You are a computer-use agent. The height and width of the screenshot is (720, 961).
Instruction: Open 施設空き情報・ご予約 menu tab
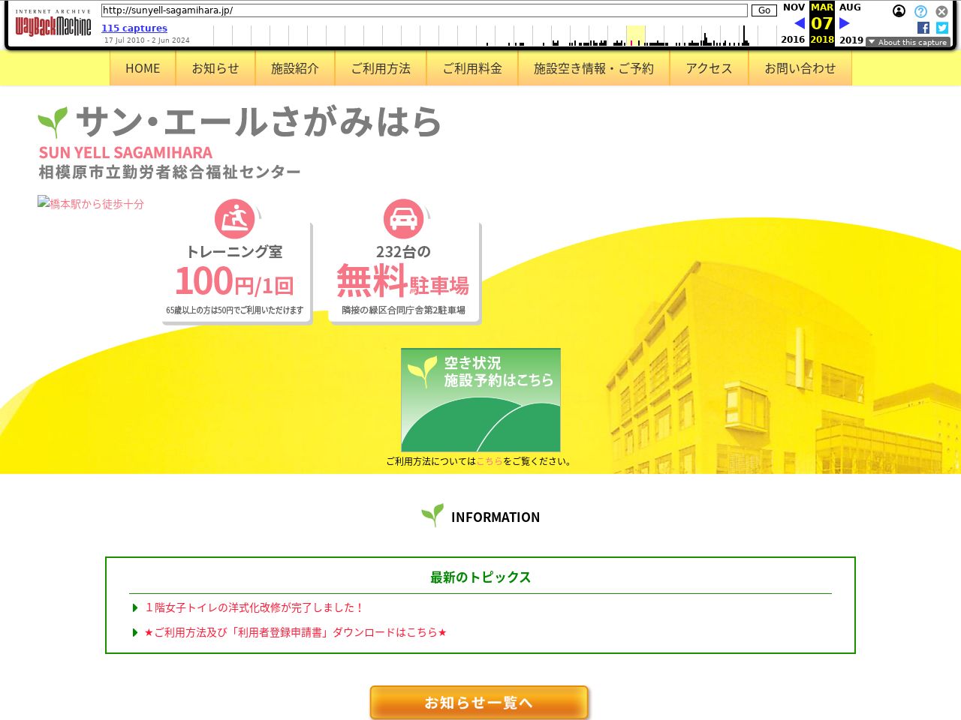pos(594,68)
